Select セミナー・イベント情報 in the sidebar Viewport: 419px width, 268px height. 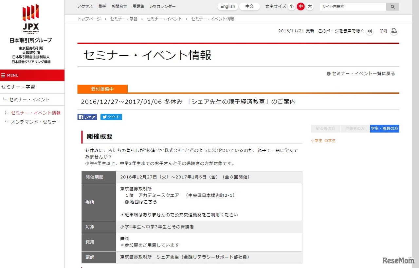click(x=36, y=113)
